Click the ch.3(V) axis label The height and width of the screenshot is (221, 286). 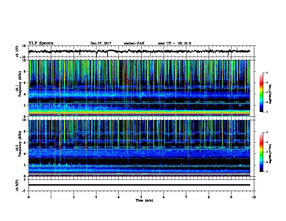click(17, 185)
